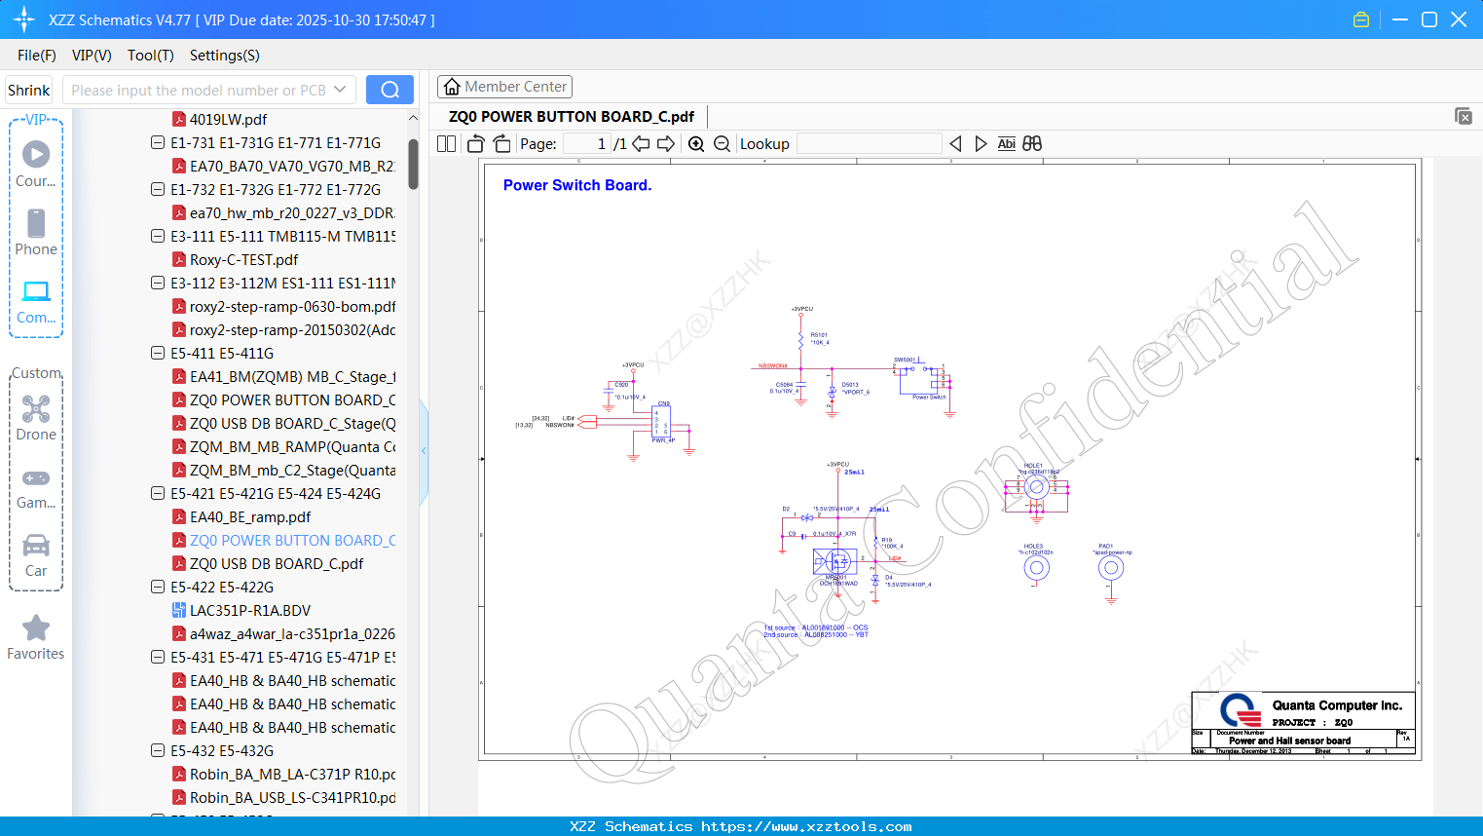The height and width of the screenshot is (836, 1483).
Task: Open the Member Center home button
Action: pos(504,87)
